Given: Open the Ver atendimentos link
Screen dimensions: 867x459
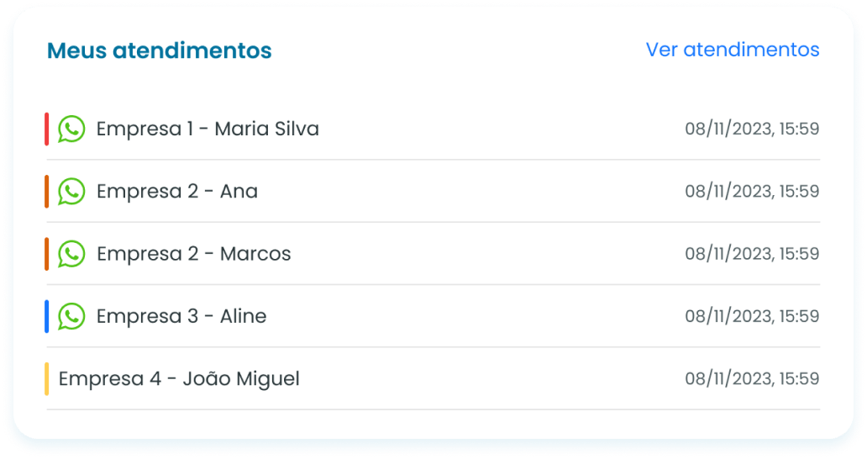Looking at the screenshot, I should [x=732, y=50].
